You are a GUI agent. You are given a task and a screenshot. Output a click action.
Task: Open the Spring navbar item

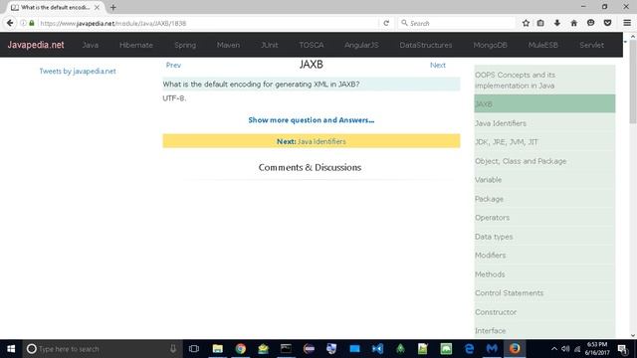(185, 45)
